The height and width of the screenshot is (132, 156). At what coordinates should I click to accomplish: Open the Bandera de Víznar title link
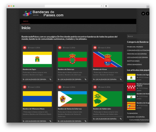click(100, 69)
